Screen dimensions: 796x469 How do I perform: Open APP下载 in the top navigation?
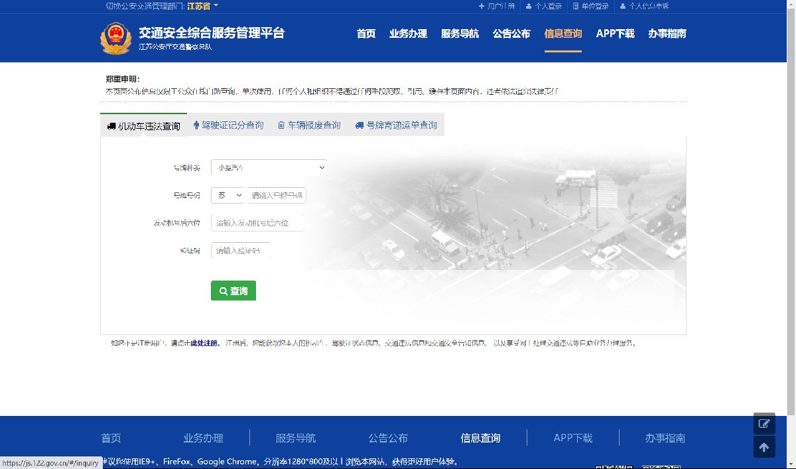[x=615, y=34]
